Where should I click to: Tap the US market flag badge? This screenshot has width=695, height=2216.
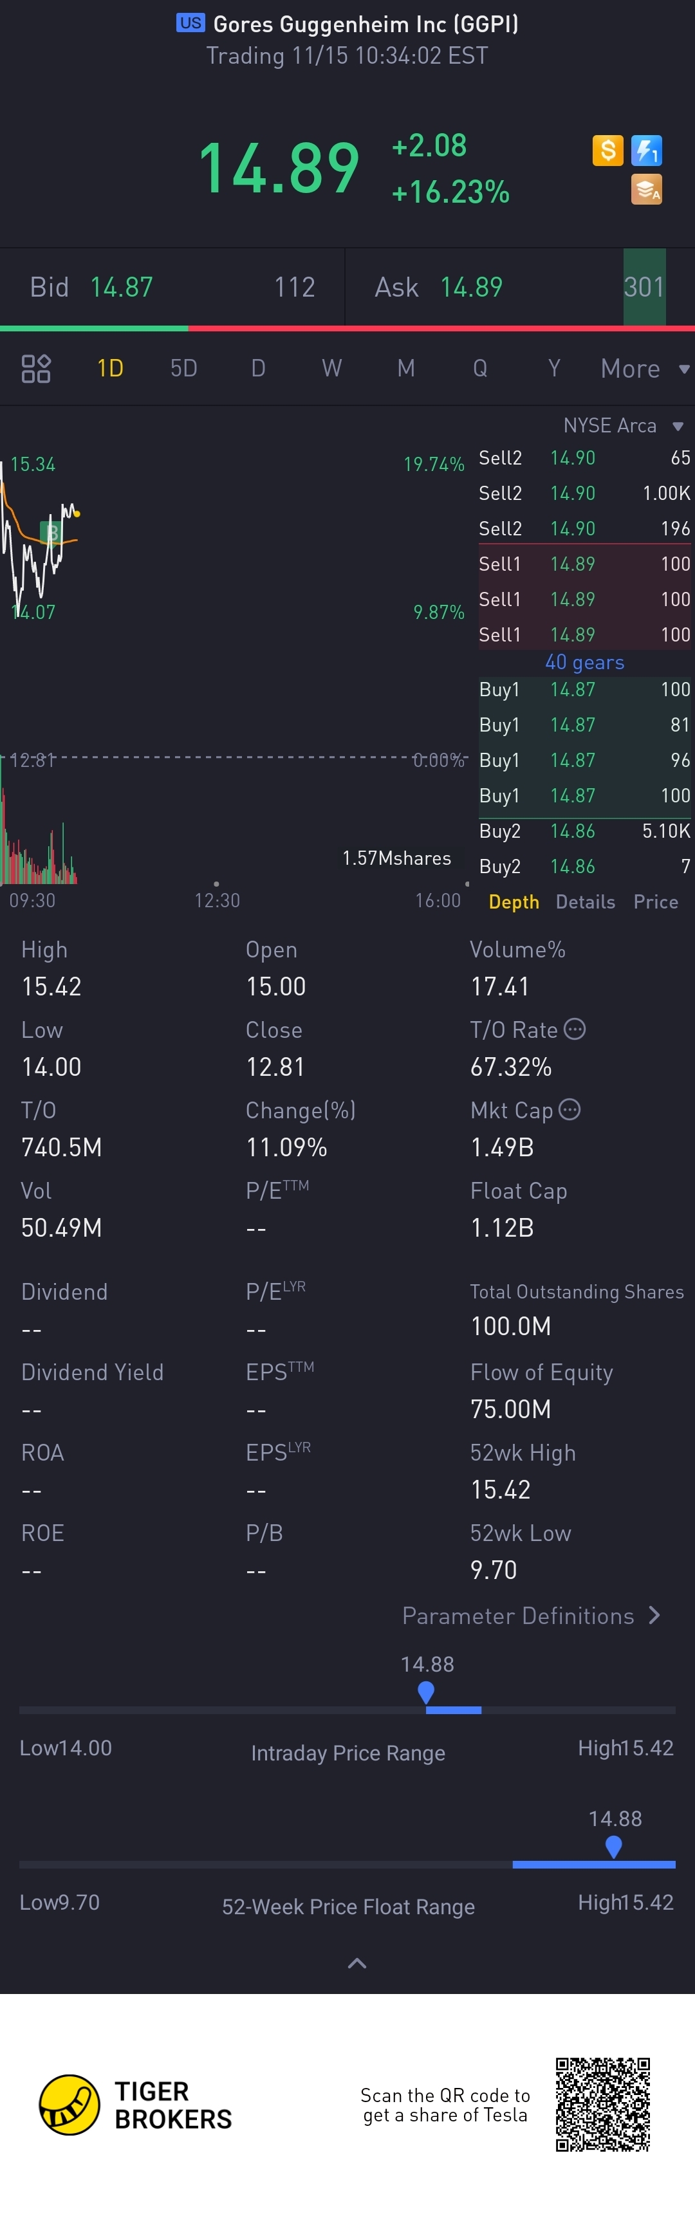point(190,23)
